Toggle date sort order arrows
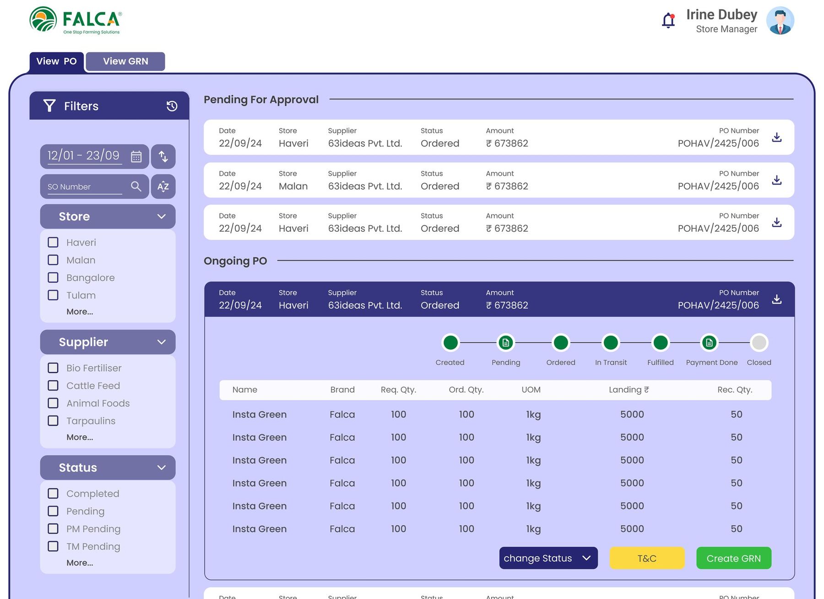The image size is (824, 599). 163,157
